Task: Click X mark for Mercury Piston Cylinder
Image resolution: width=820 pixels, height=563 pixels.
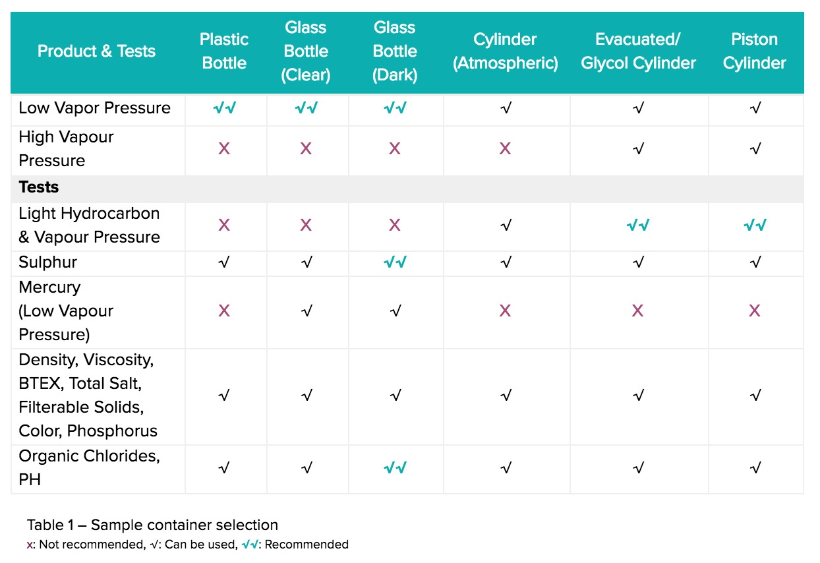Action: pyautogui.click(x=755, y=311)
